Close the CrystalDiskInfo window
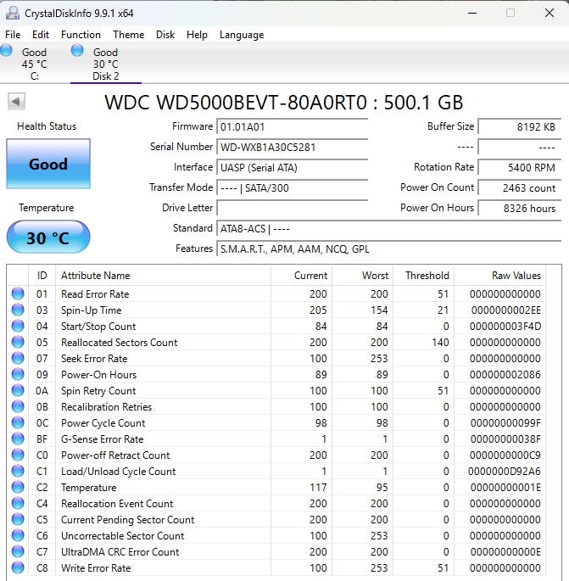Image resolution: width=569 pixels, height=581 pixels. [549, 13]
